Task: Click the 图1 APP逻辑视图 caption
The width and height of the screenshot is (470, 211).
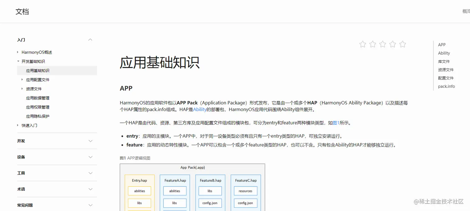Action: coord(135,158)
